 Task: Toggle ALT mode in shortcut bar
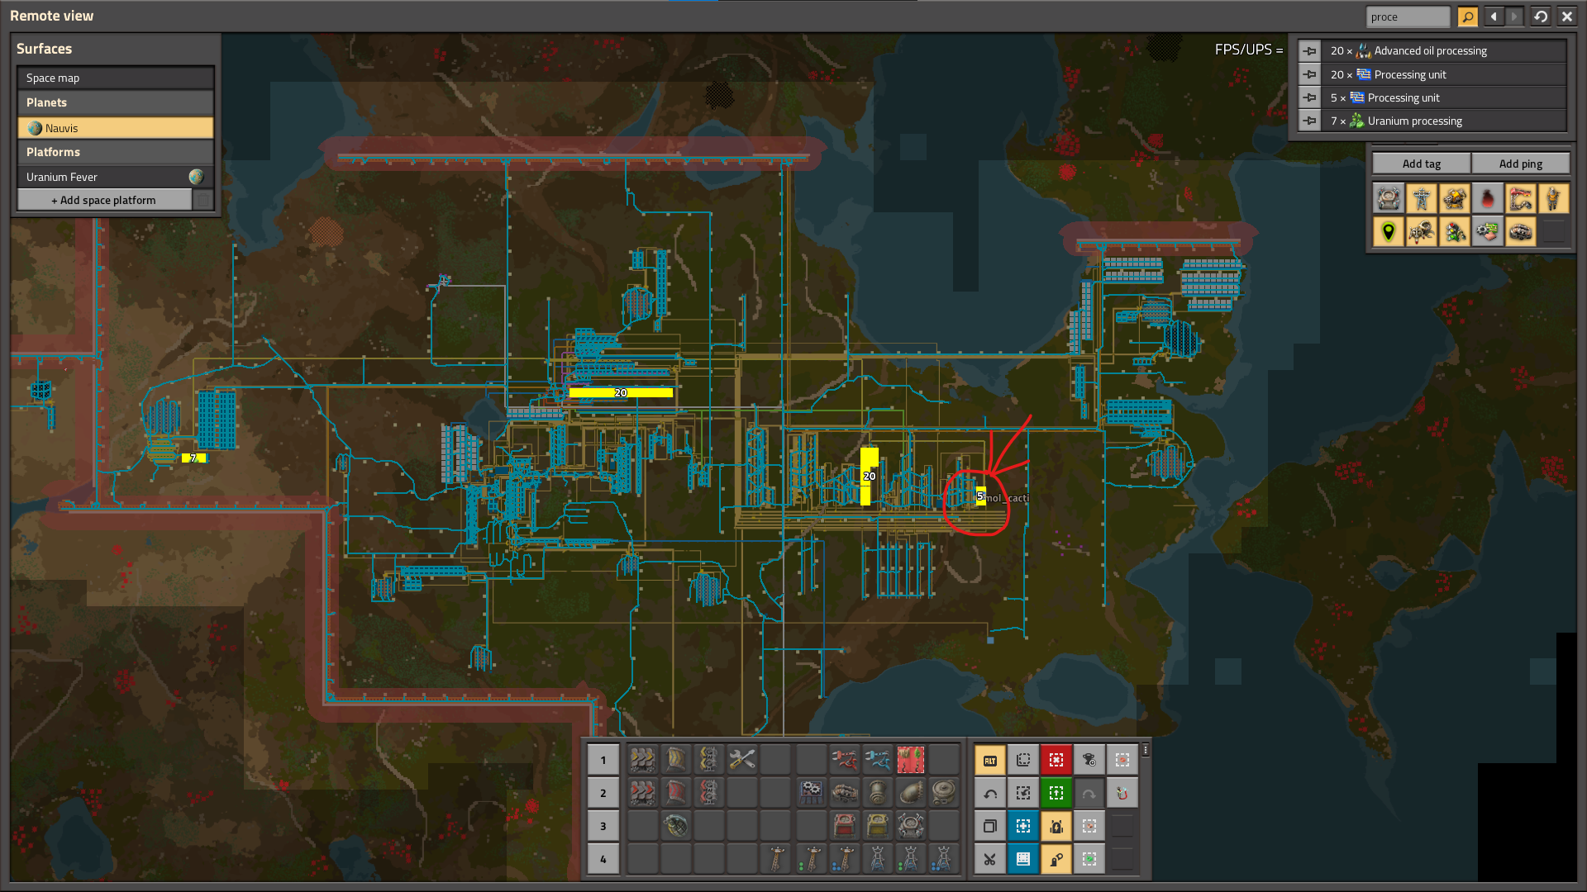click(x=990, y=760)
